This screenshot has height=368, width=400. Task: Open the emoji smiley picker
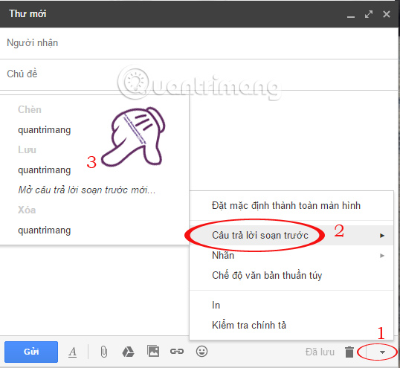(x=201, y=352)
